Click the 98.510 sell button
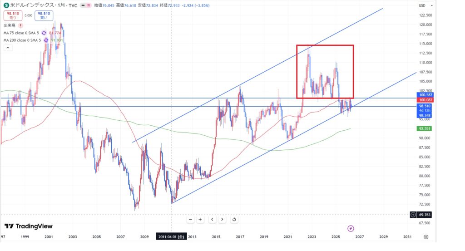The image size is (465, 251). (12, 16)
